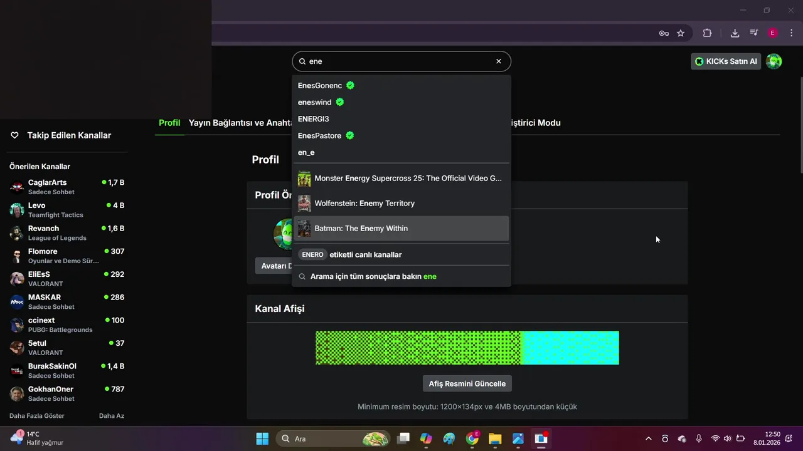The width and height of the screenshot is (803, 451).
Task: Click the Afiş Resmini Güncelle button
Action: pos(467,383)
